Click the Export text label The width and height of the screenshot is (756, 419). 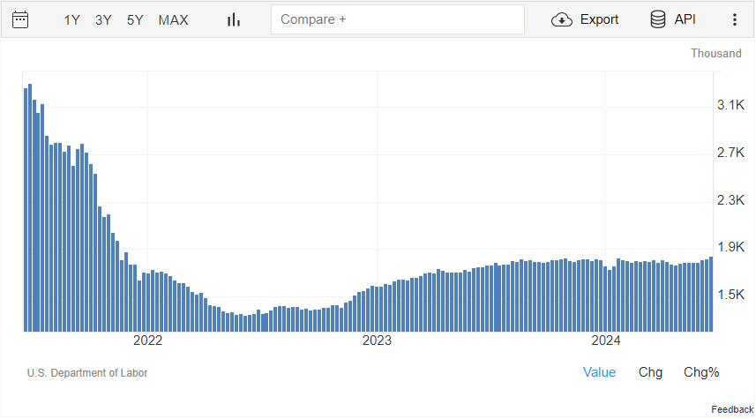599,19
